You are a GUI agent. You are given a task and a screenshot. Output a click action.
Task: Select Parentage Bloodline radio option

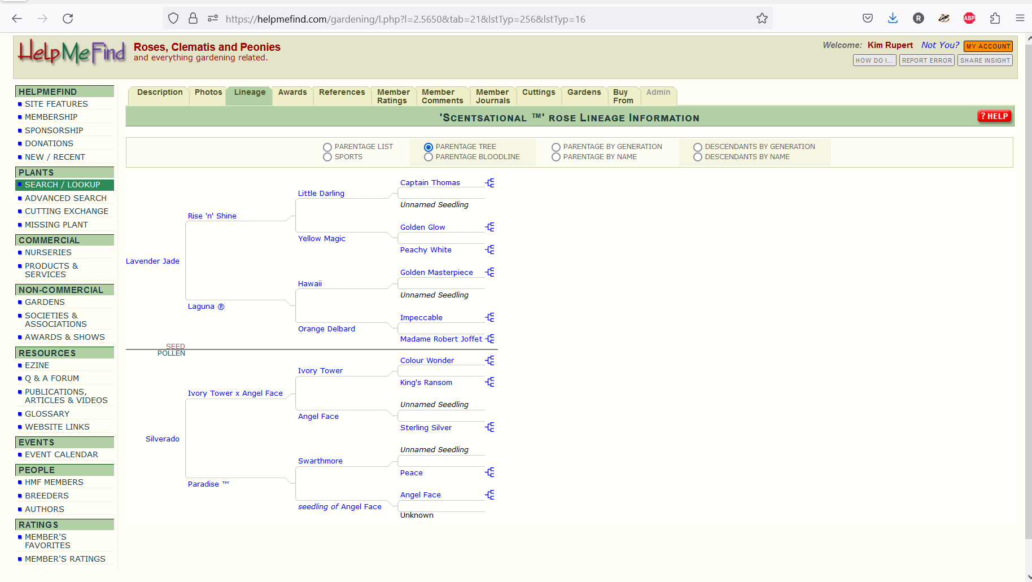click(428, 157)
